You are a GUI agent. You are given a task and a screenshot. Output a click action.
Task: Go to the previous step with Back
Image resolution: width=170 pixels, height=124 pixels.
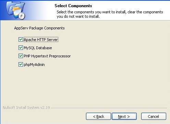pyautogui.click(x=98, y=116)
